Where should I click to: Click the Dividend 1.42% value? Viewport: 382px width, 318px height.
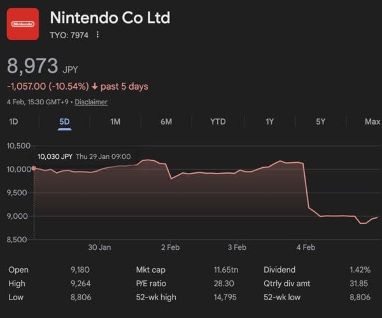(359, 270)
